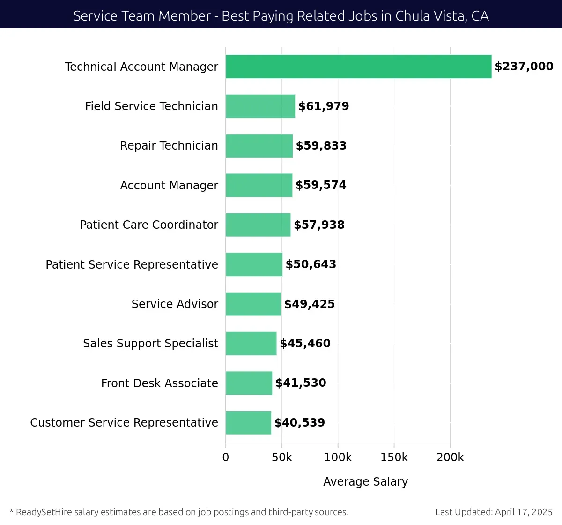562x525 pixels.
Task: Click the 'Patient Care Coordinator' label
Action: (x=149, y=225)
